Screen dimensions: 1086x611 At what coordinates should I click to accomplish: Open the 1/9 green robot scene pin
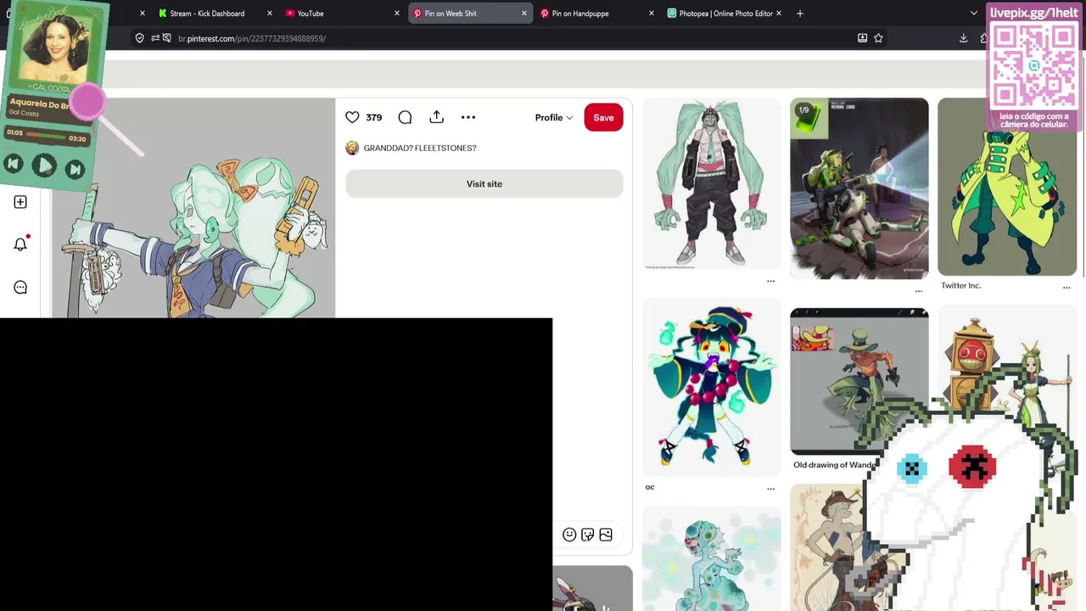click(859, 188)
